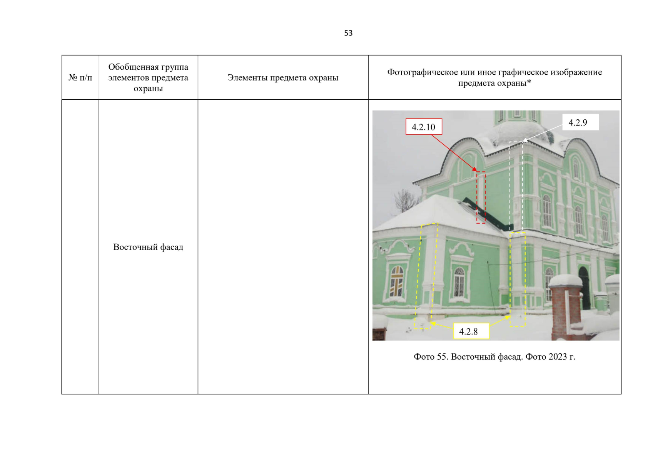Select the red dashed rectangle marker
This screenshot has height=462, width=653.
481,197
